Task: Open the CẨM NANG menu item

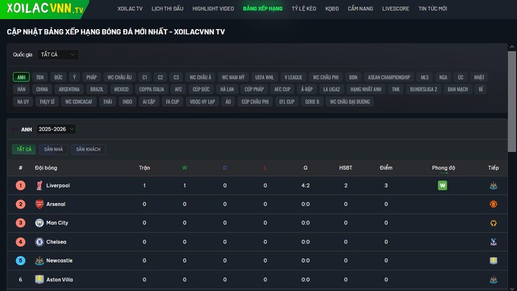Action: (361, 8)
